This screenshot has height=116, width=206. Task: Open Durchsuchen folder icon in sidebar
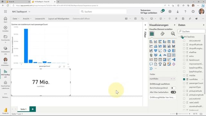pos(5,36)
